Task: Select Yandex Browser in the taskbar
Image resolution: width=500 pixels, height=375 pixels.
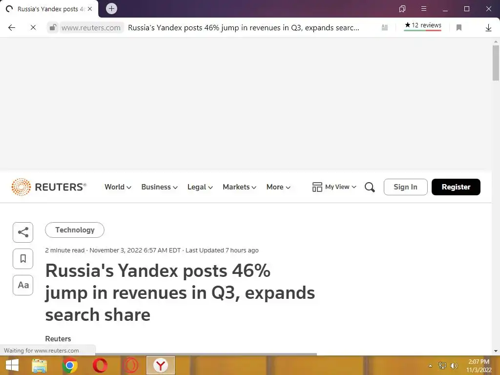Action: coord(161,365)
